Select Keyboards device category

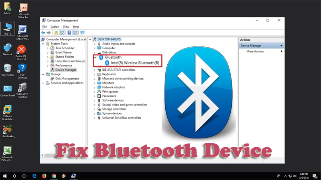coord(109,74)
